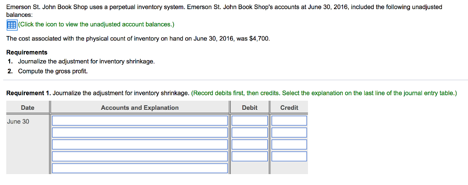Click the first-row Credit amount field
Image resolution: width=468 pixels, height=185 pixels.
tap(289, 121)
